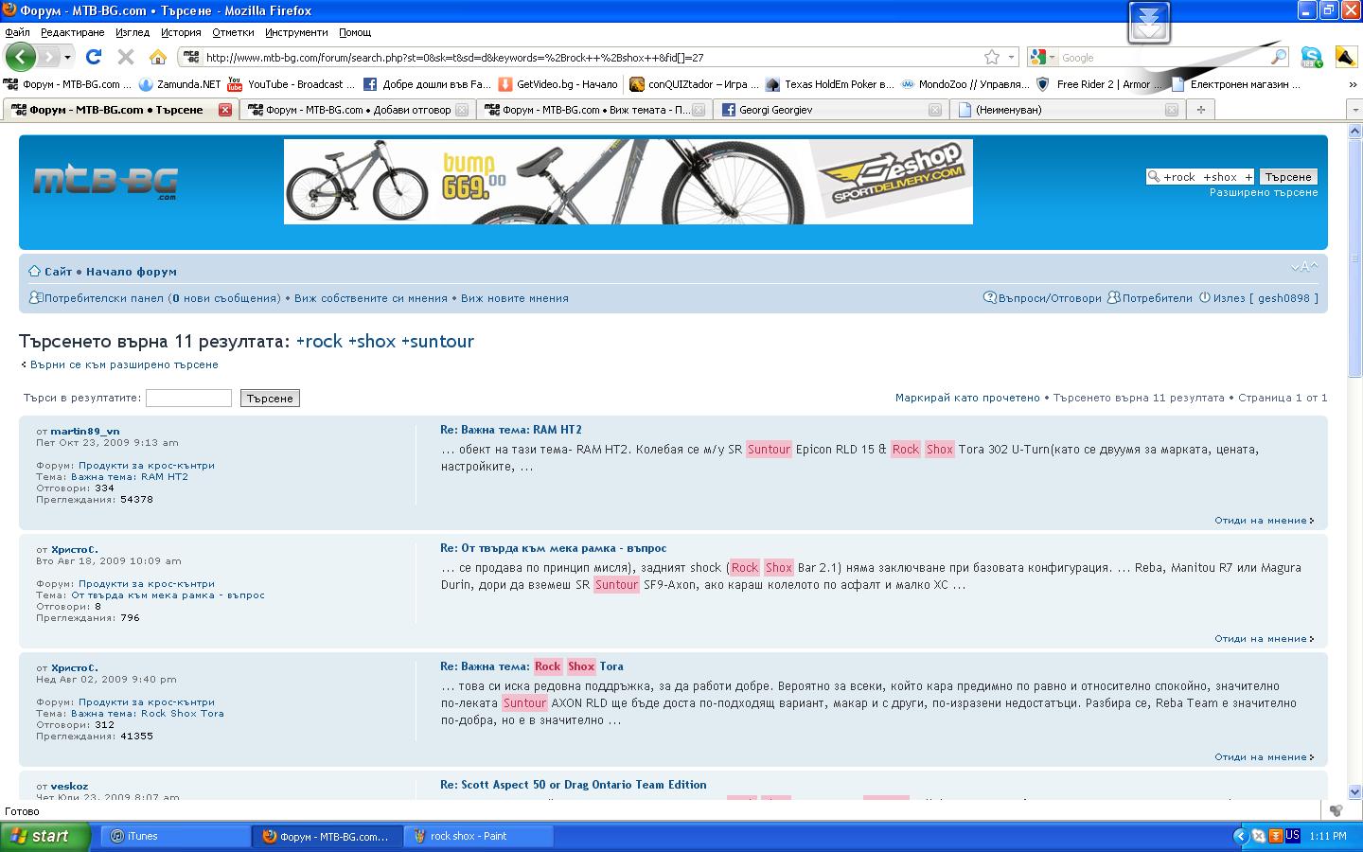Click the mtb-bg site logo

pyautogui.click(x=105, y=181)
